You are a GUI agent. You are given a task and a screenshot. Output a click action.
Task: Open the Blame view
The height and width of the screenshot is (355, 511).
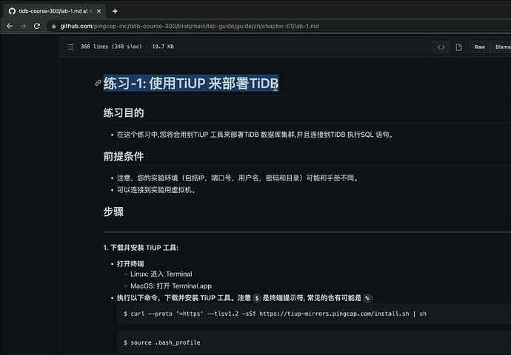tap(502, 47)
